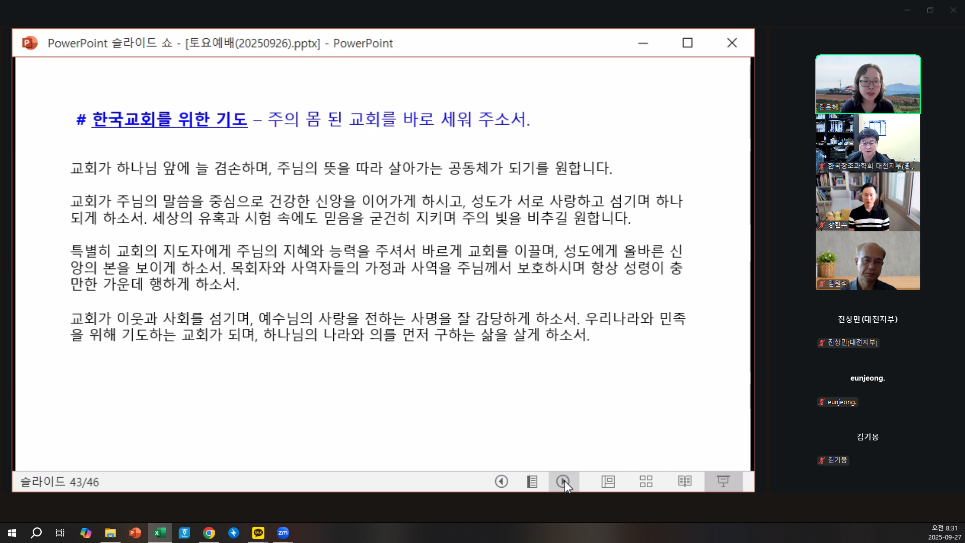Open the slide menu list icon
This screenshot has width=965, height=543.
(532, 482)
